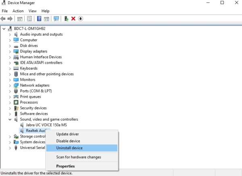Screen dimensions: 242x176
Task: Click the icon beside IDE ATA/ATAPI controllers
Action: [x=16, y=63]
